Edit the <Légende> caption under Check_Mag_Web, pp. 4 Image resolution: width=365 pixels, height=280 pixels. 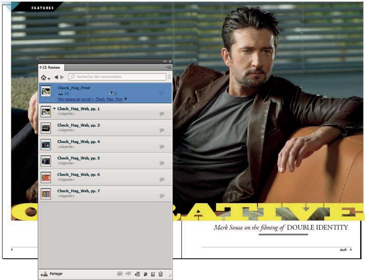(x=66, y=147)
